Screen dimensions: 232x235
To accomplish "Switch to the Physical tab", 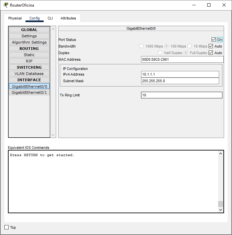I will point(15,18).
